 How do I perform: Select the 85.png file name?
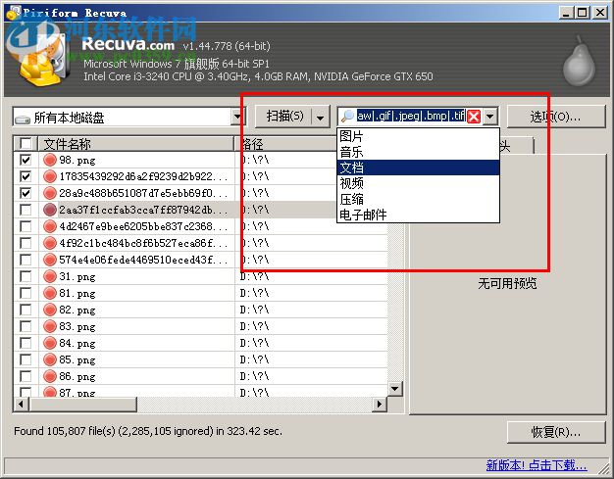[x=77, y=359]
